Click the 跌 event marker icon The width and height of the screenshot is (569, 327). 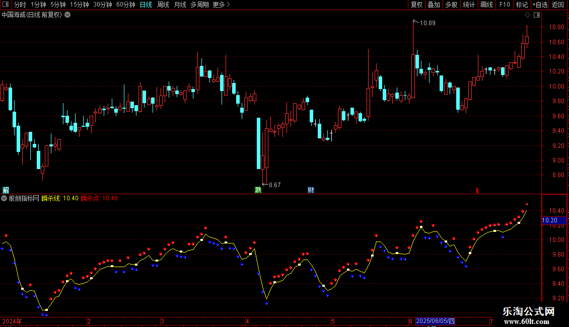click(x=258, y=190)
